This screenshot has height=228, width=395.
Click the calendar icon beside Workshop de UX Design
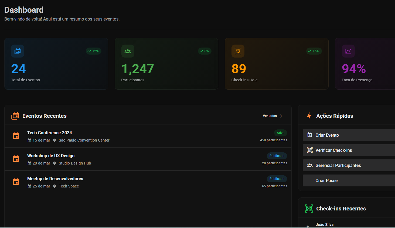click(x=16, y=159)
